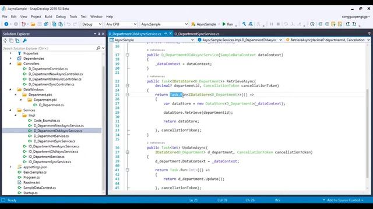Click the Properties wrench icon in Solution Explorer
Screen dimensions: 373x209
24,41
